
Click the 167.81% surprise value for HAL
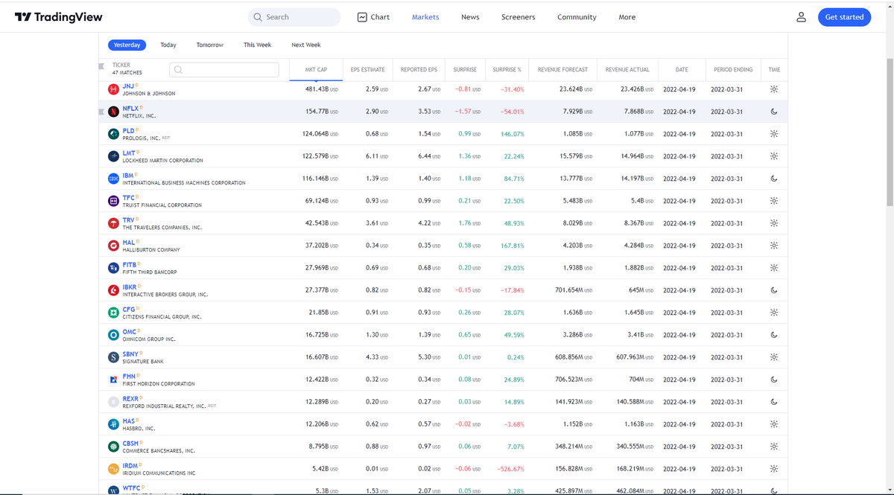click(511, 246)
